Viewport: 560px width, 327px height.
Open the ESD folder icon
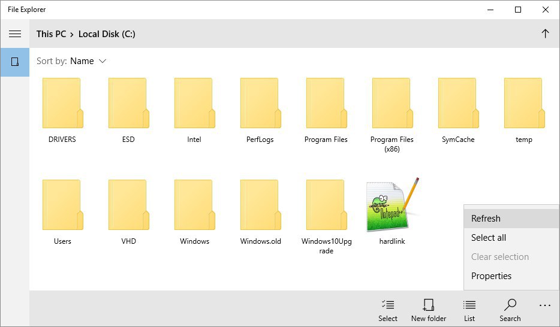click(x=129, y=103)
